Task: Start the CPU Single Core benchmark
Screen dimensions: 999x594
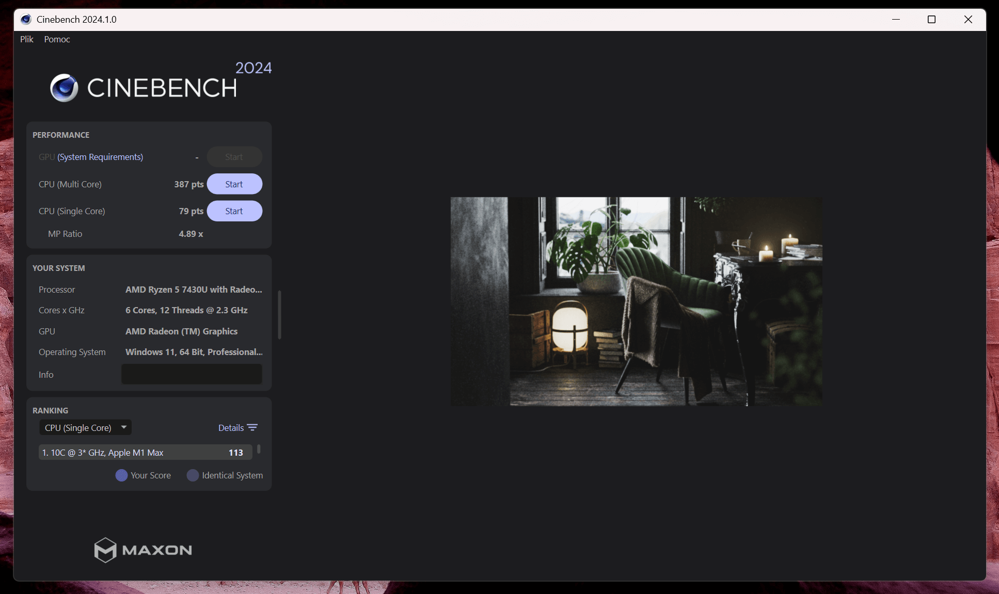Action: click(234, 211)
